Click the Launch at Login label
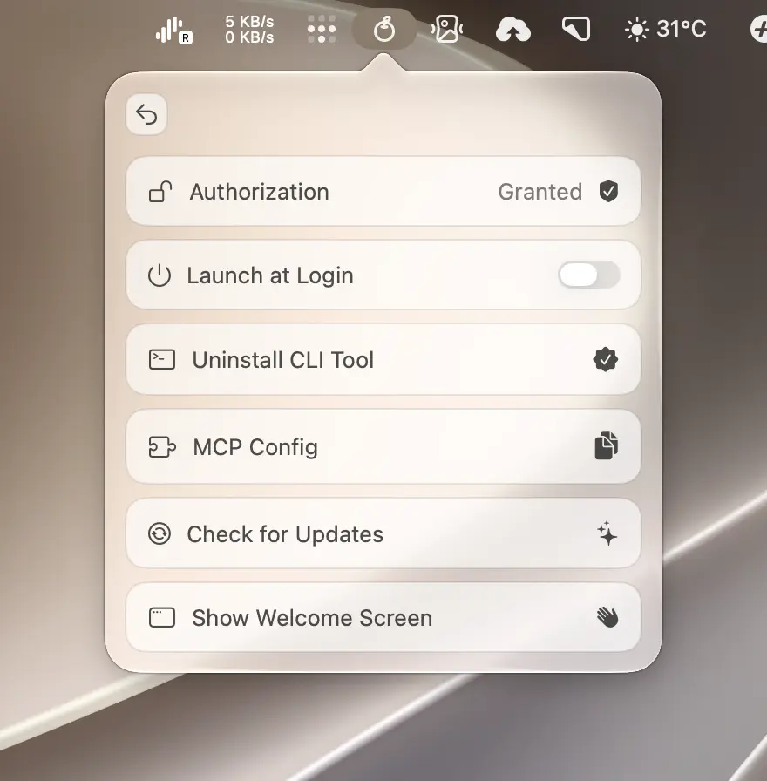The height and width of the screenshot is (781, 767). (270, 275)
